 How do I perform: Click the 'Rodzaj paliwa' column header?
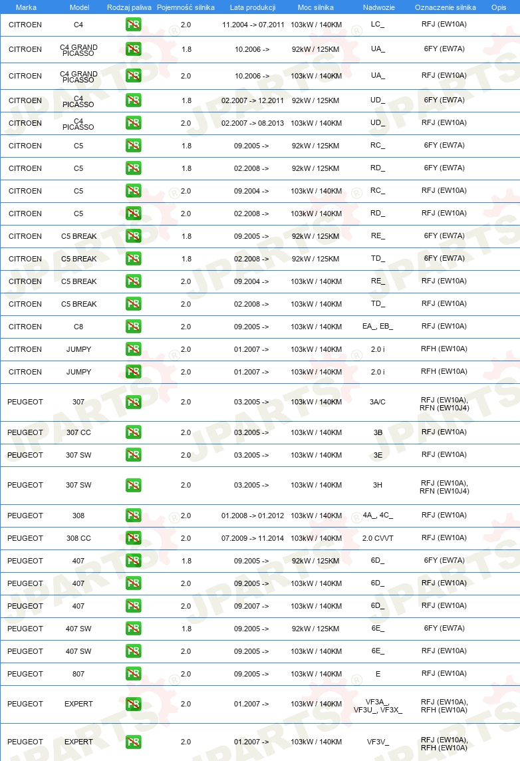tap(129, 7)
